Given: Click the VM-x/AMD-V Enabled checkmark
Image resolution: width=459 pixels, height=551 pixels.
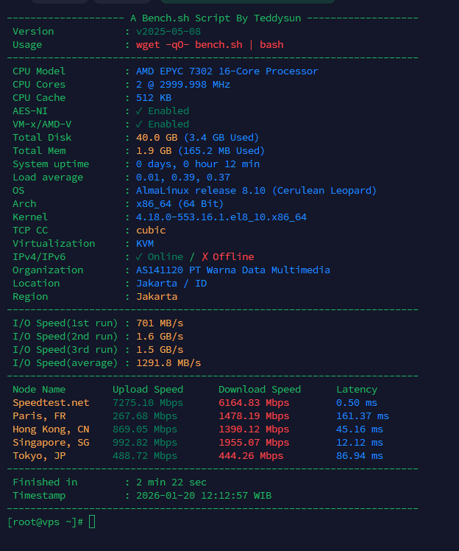Looking at the screenshot, I should pos(139,124).
